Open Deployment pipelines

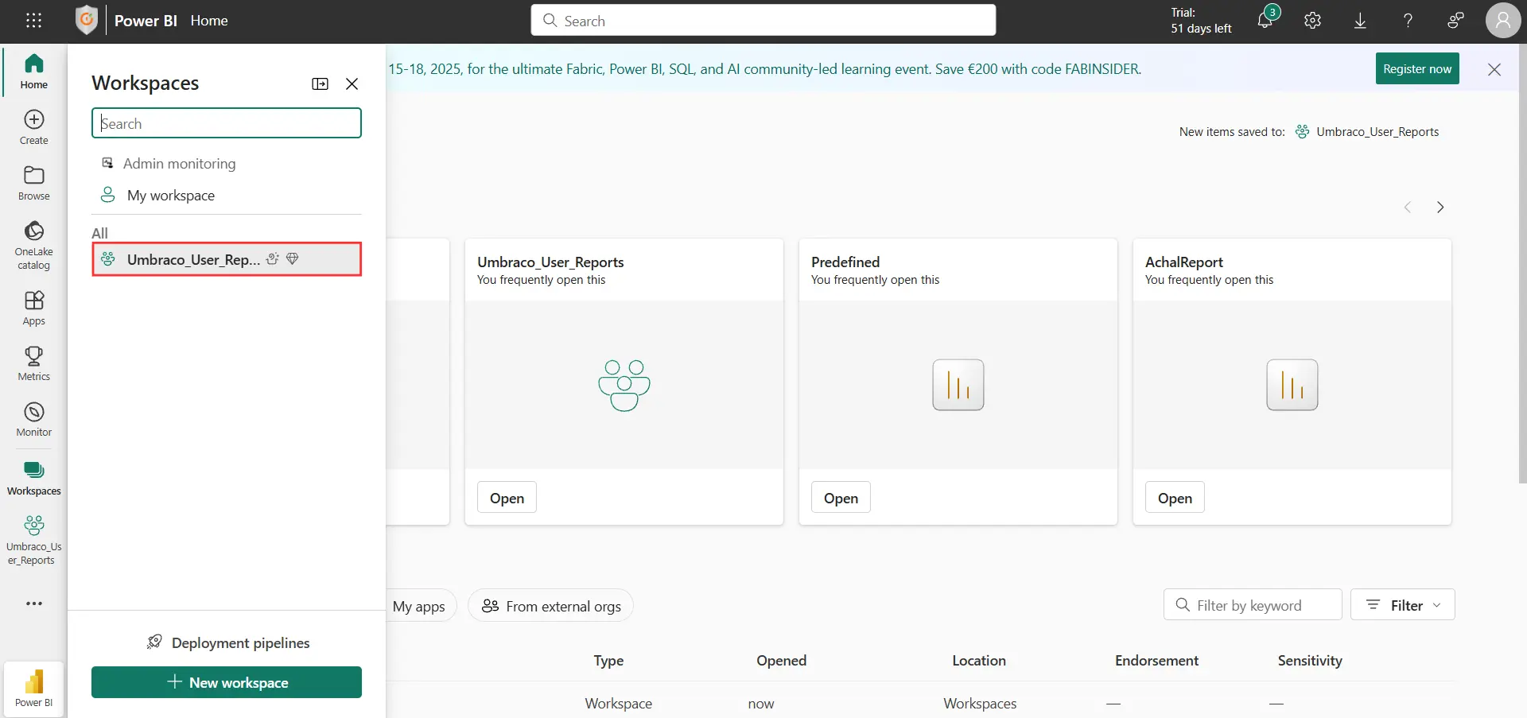coord(228,642)
